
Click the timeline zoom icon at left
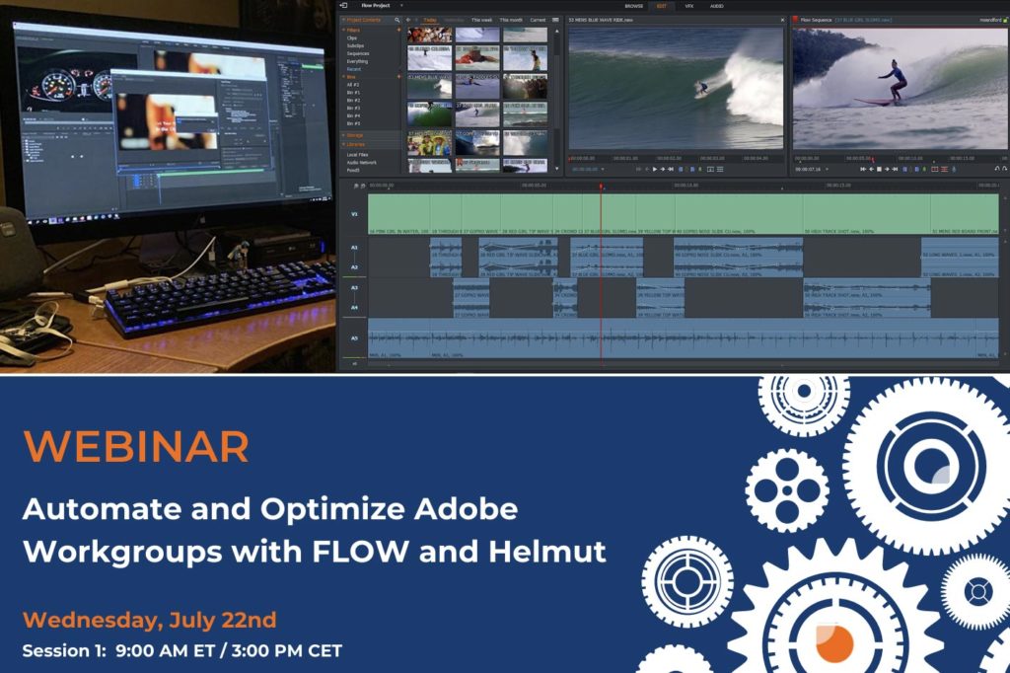tap(355, 186)
